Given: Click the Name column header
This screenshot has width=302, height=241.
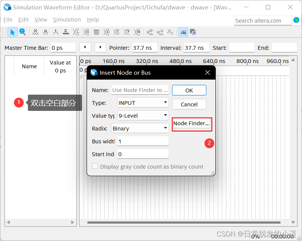Looking at the screenshot, I should [x=29, y=66].
